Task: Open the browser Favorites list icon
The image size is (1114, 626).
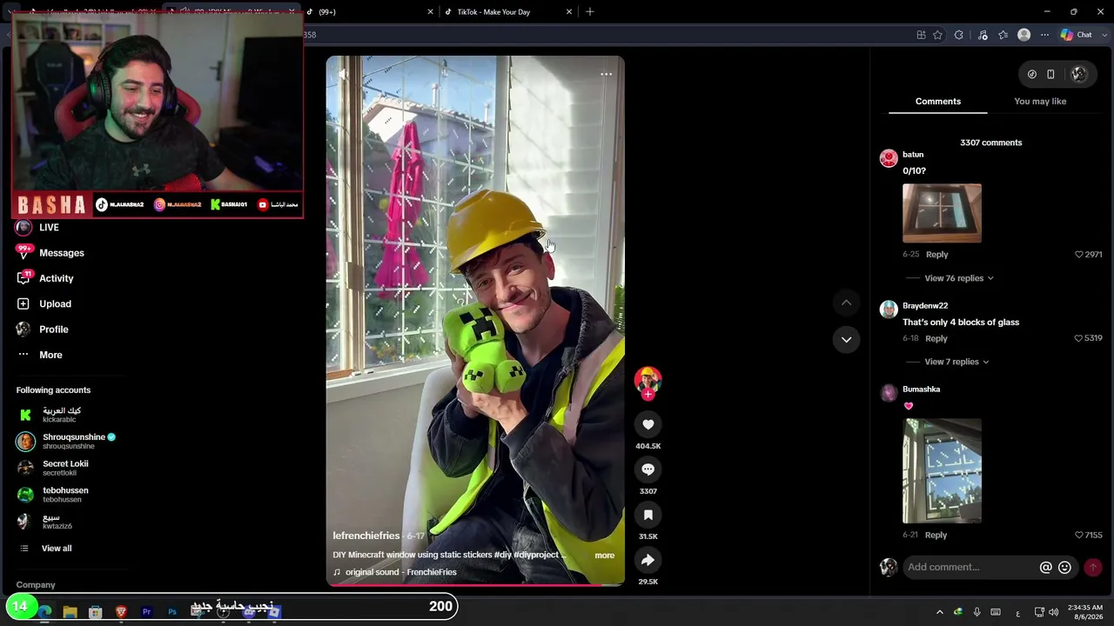Action: click(x=1003, y=35)
